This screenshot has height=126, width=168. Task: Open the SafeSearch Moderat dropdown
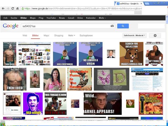pos(134,36)
